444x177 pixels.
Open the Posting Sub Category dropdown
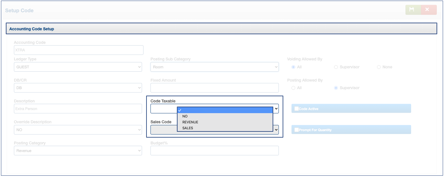(x=214, y=67)
